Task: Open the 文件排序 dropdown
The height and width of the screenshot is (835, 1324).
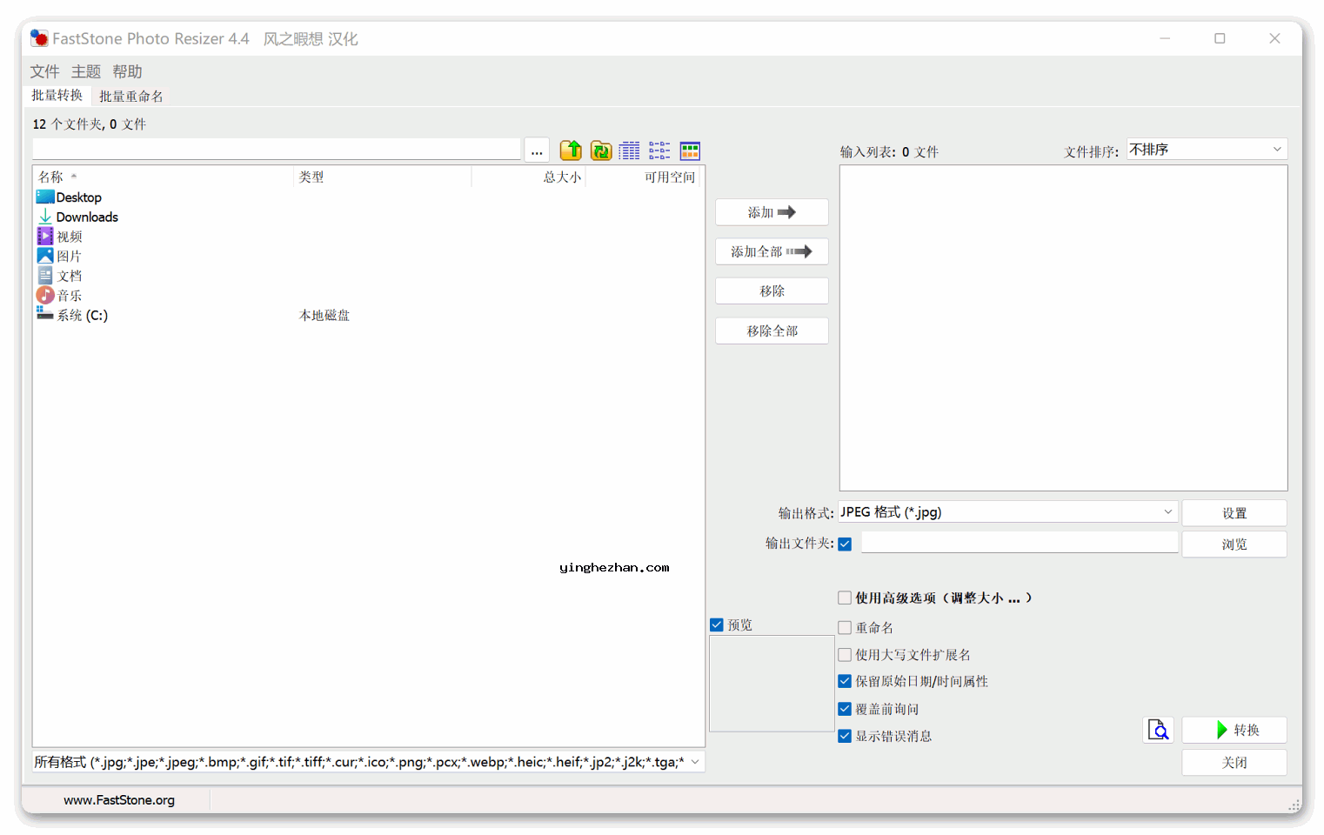Action: pyautogui.click(x=1207, y=150)
